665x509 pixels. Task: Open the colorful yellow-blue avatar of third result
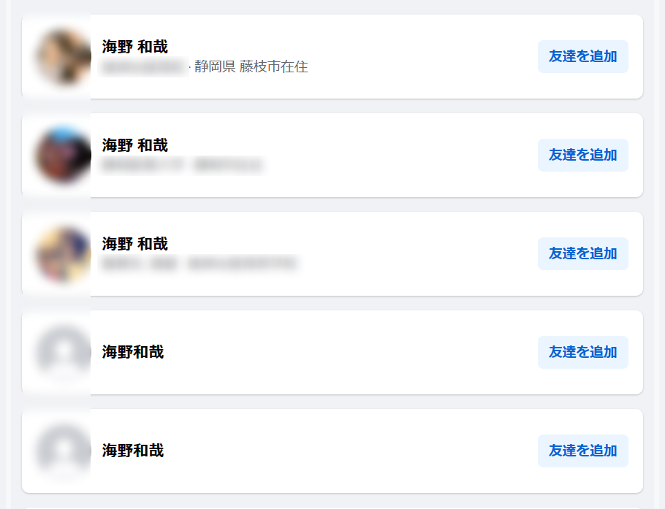point(63,254)
